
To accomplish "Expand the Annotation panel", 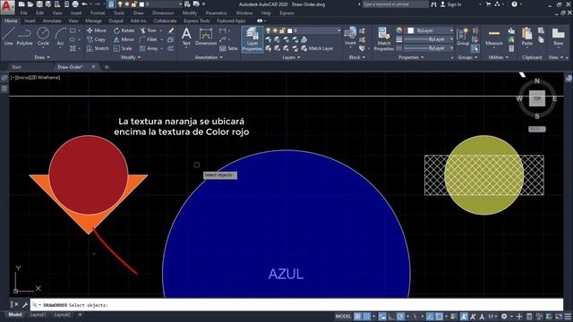I will (209, 57).
